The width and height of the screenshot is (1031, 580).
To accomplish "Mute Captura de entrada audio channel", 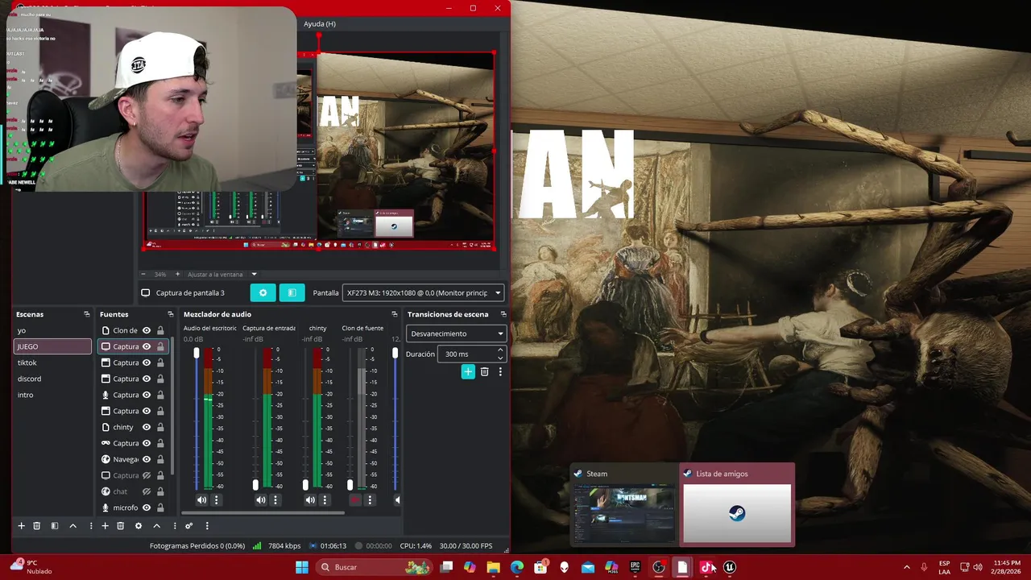I will (x=261, y=500).
